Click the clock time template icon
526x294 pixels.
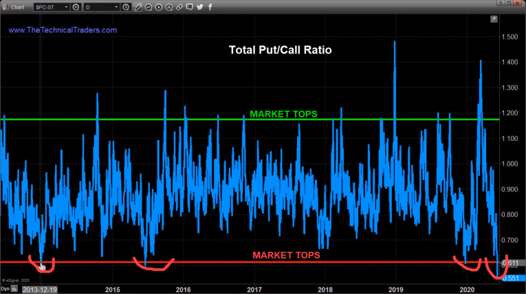point(126,6)
